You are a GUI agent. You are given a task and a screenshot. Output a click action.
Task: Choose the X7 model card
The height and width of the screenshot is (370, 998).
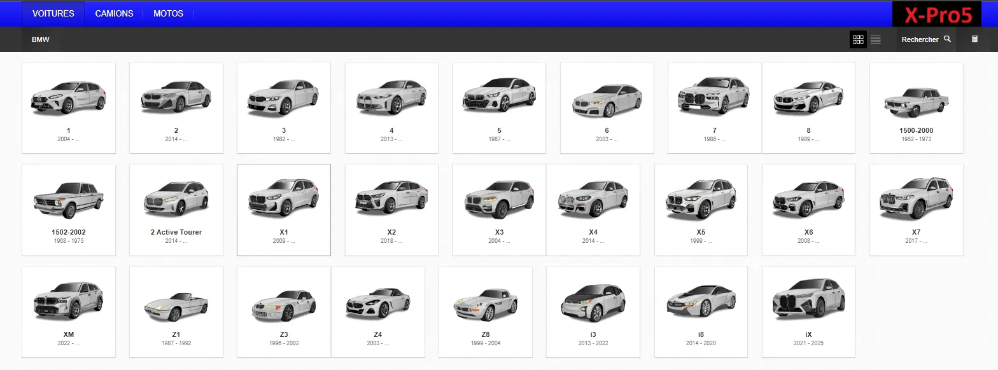pos(917,210)
